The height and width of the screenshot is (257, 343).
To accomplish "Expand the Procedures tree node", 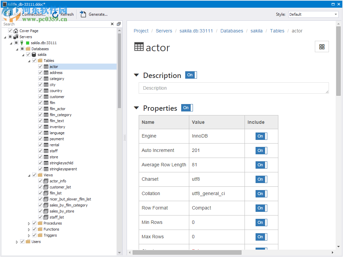I will pyautogui.click(x=29, y=223).
